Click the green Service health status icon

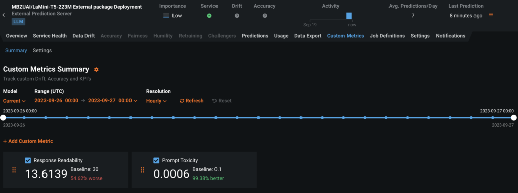click(x=209, y=16)
